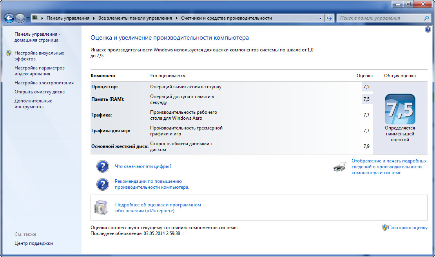Click the software box icon
Screen dimensions: 435x257
(101, 208)
